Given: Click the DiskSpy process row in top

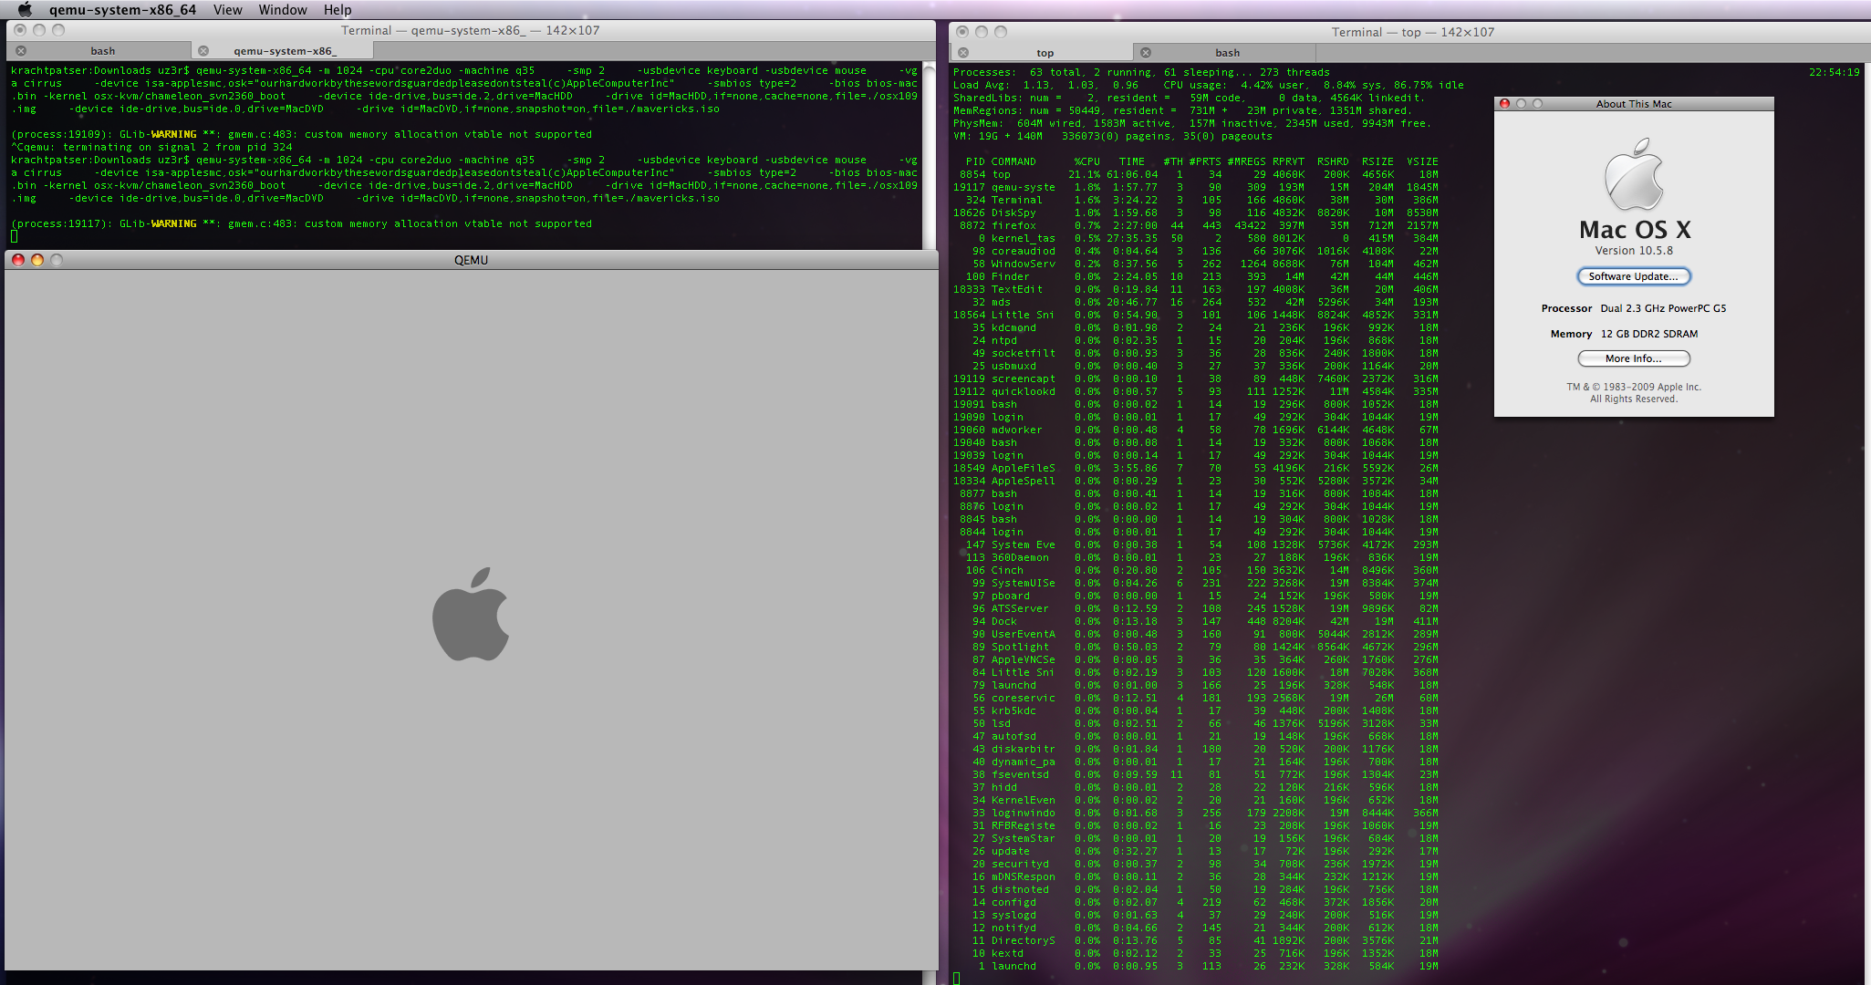Looking at the screenshot, I should [1195, 213].
